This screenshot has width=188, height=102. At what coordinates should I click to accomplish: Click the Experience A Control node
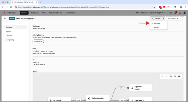point(141,88)
